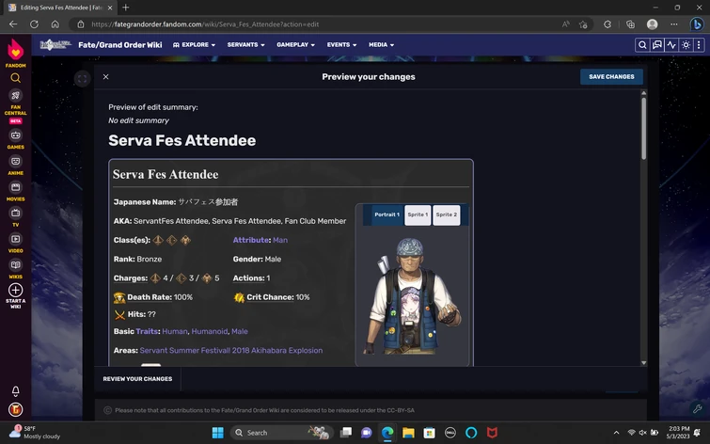Click the Humanoid trait link
710x444 pixels.
pos(210,331)
